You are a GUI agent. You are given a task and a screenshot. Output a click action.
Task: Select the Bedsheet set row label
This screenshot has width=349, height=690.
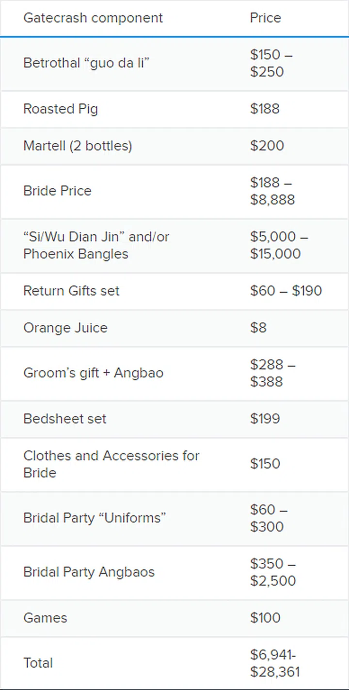point(64,419)
